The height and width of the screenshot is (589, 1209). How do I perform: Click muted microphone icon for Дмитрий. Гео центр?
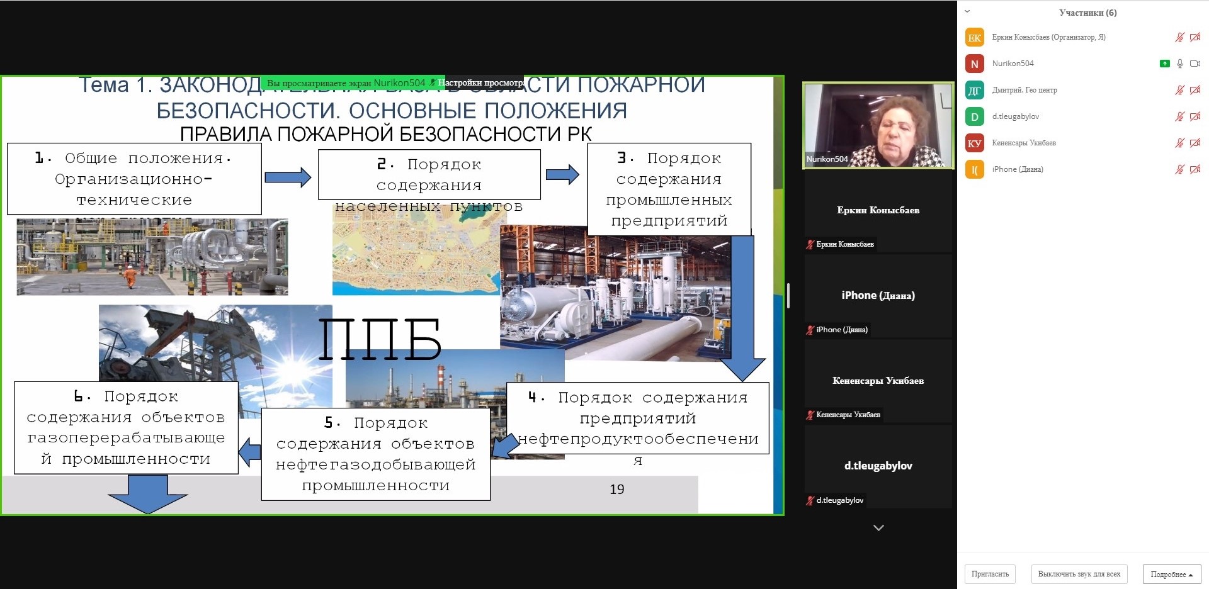[x=1180, y=90]
